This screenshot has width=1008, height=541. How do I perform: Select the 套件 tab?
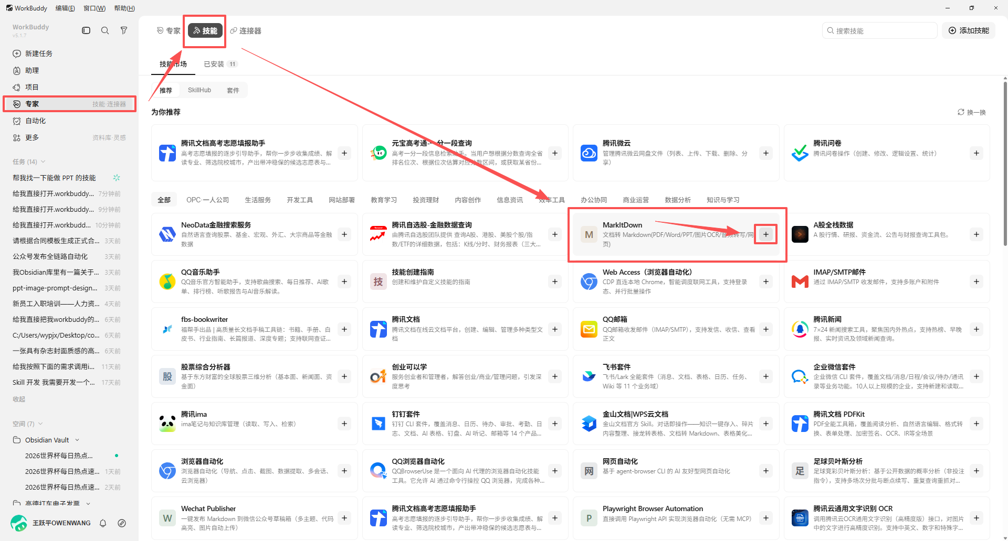233,90
